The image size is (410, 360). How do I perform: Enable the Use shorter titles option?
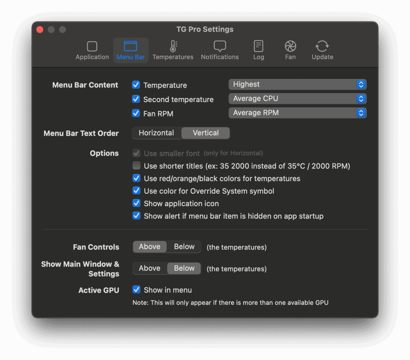pos(137,165)
